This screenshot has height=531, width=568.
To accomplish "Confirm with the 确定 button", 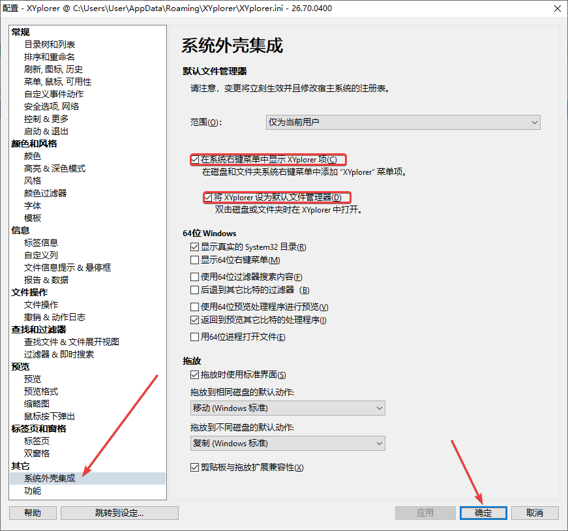I will [483, 513].
